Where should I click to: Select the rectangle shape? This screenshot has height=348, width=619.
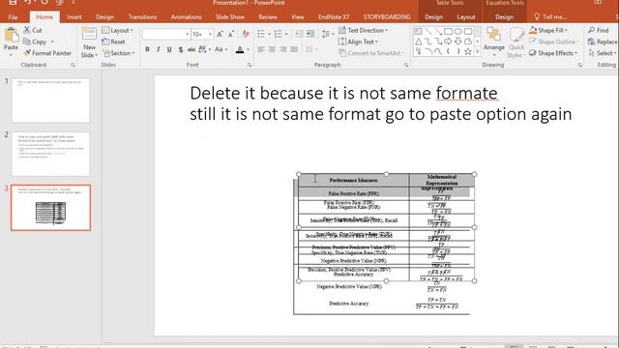tap(448, 31)
